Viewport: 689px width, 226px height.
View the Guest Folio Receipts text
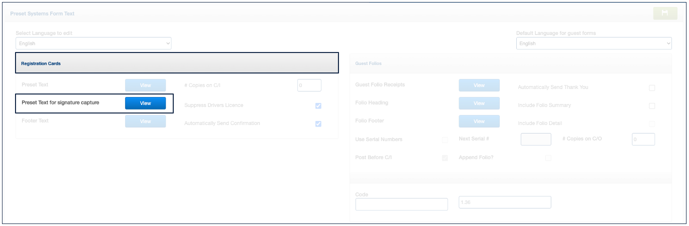(x=479, y=85)
